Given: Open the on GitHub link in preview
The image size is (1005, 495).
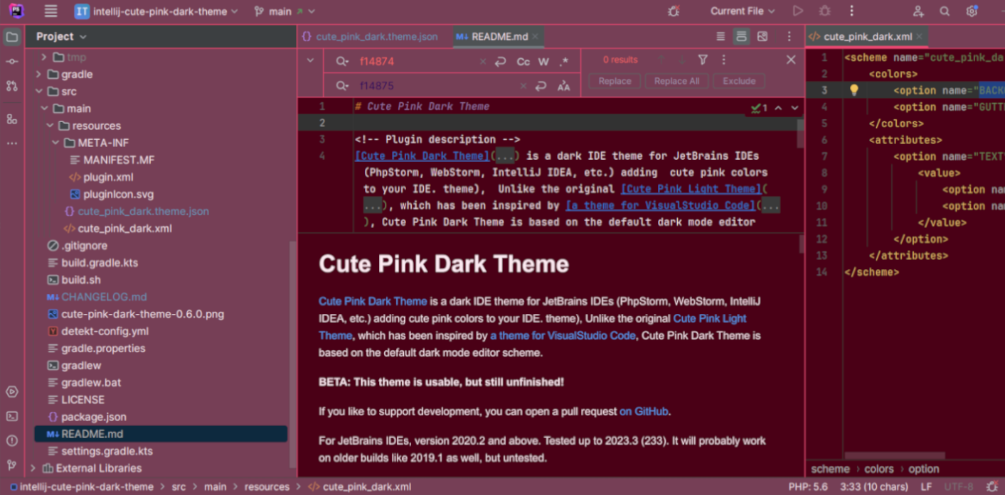Looking at the screenshot, I should [x=644, y=411].
